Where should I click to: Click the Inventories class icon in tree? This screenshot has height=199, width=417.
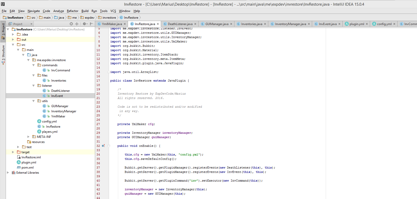pyautogui.click(x=44, y=80)
